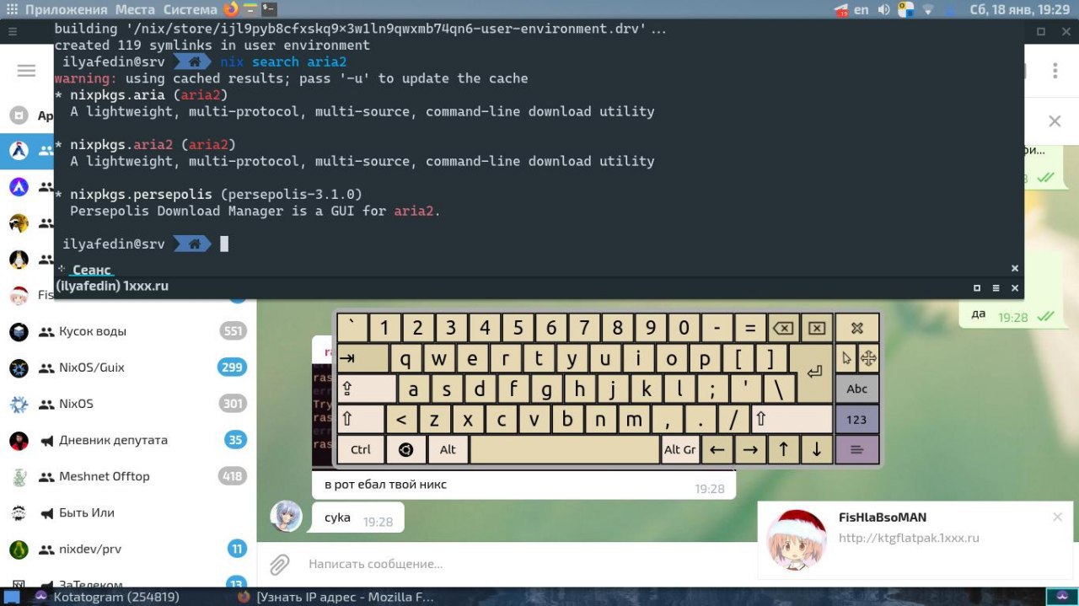Toggle Ctrl modifier on on-screen keyboard

coord(361,449)
